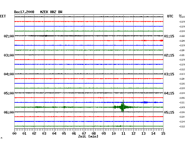Click the 01:15 UTC time label
Screen dimensions: 186x141
[169, 36]
